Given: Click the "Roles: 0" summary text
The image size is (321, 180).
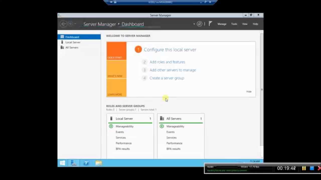Looking at the screenshot, I should coord(110,110).
